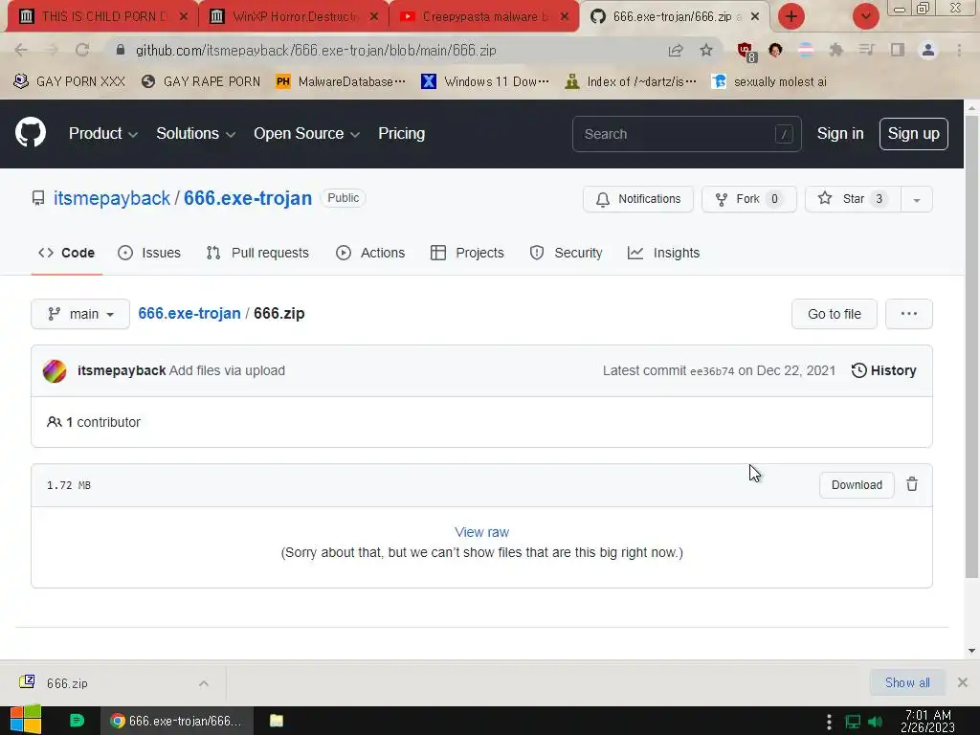Focus the GitHub search field
Image resolution: width=980 pixels, height=735 pixels.
tap(686, 134)
